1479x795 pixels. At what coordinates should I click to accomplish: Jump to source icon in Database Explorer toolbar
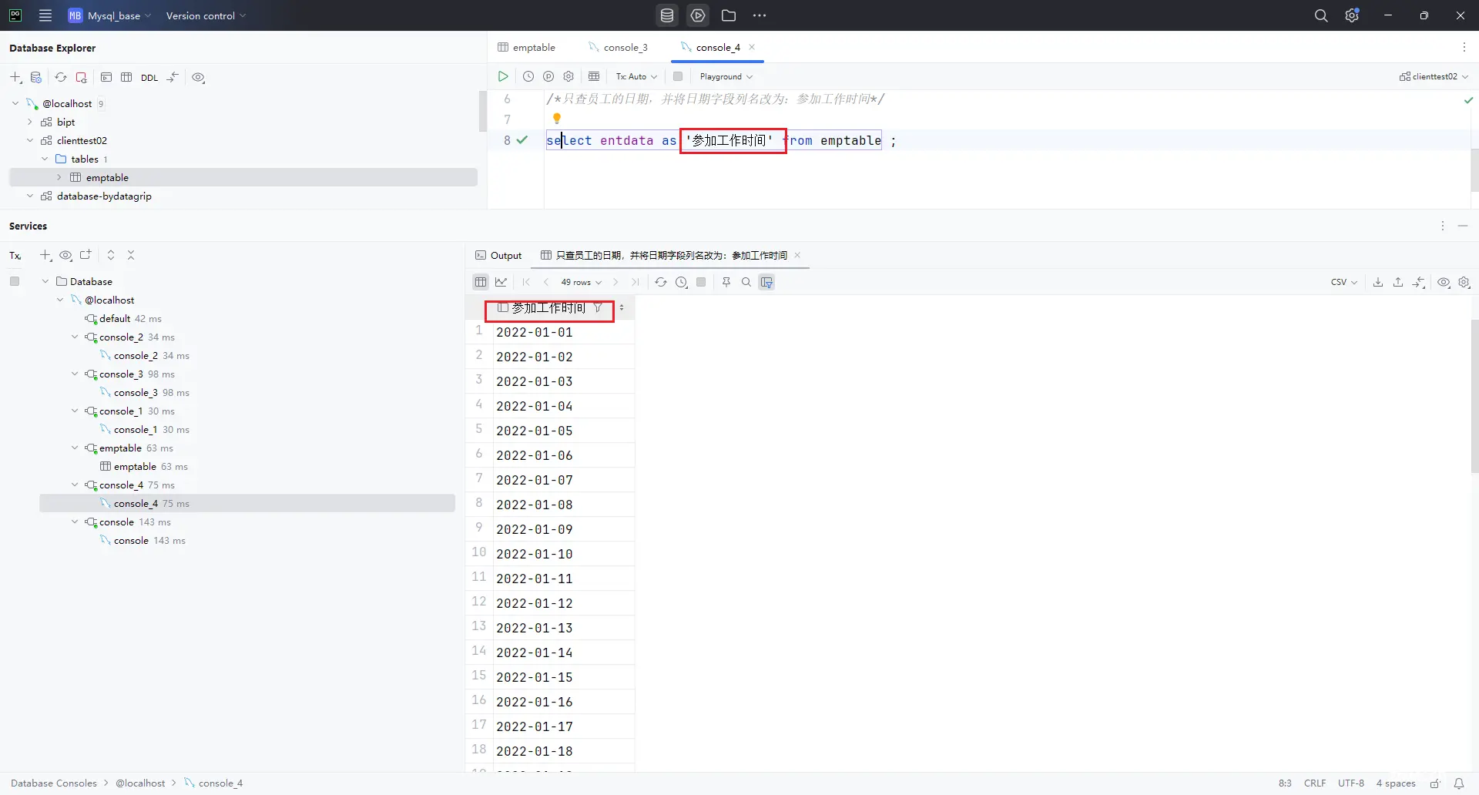click(173, 77)
